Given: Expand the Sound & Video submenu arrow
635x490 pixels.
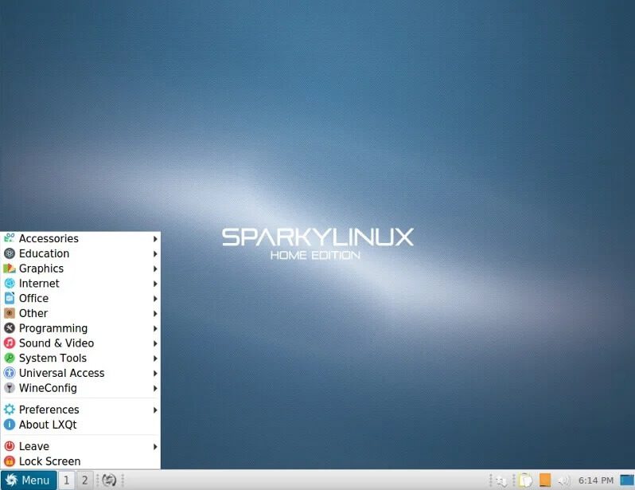Looking at the screenshot, I should click(155, 343).
